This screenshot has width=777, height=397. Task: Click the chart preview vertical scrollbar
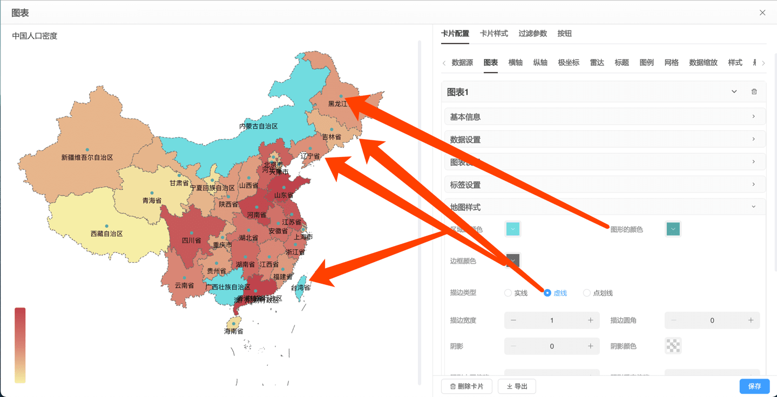tap(420, 212)
